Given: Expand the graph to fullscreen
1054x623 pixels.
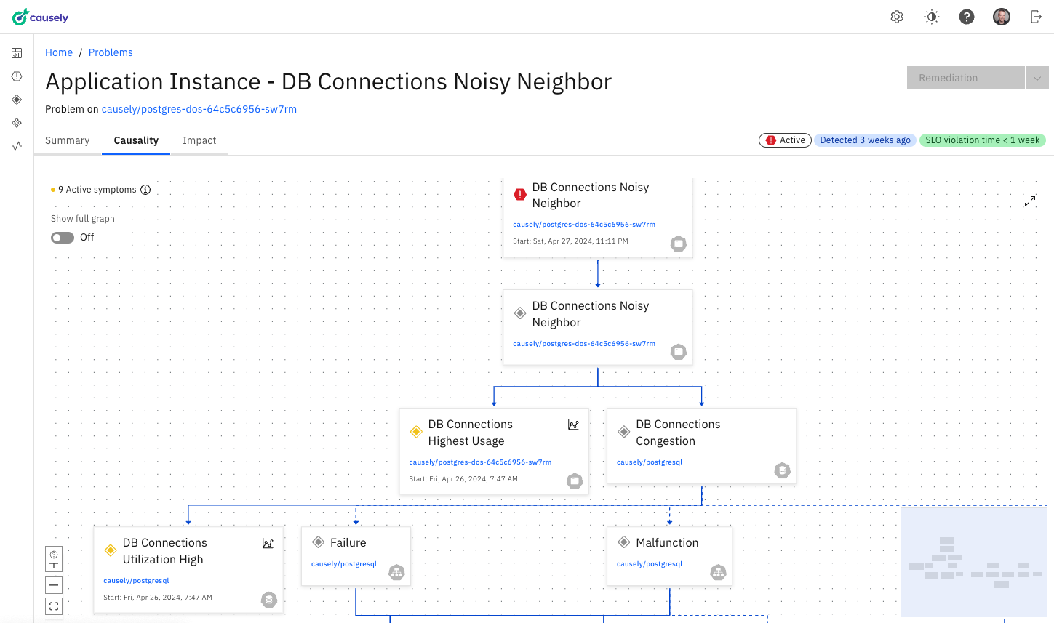Looking at the screenshot, I should point(1030,201).
